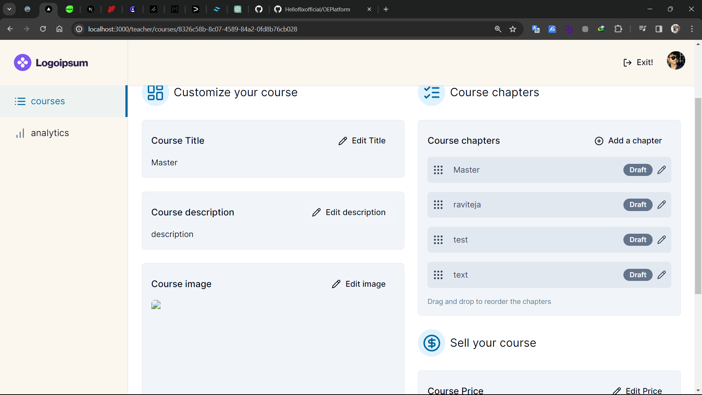702x395 pixels.
Task: Edit the test chapter via pencil icon
Action: pyautogui.click(x=661, y=240)
